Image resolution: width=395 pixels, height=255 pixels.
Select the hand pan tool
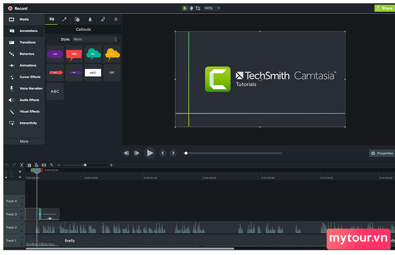point(191,8)
